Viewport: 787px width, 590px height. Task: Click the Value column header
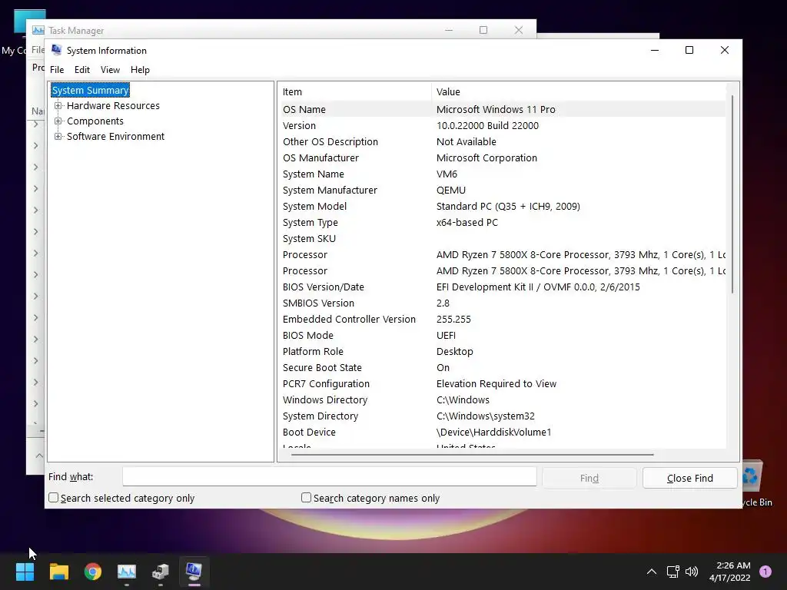pyautogui.click(x=578, y=92)
